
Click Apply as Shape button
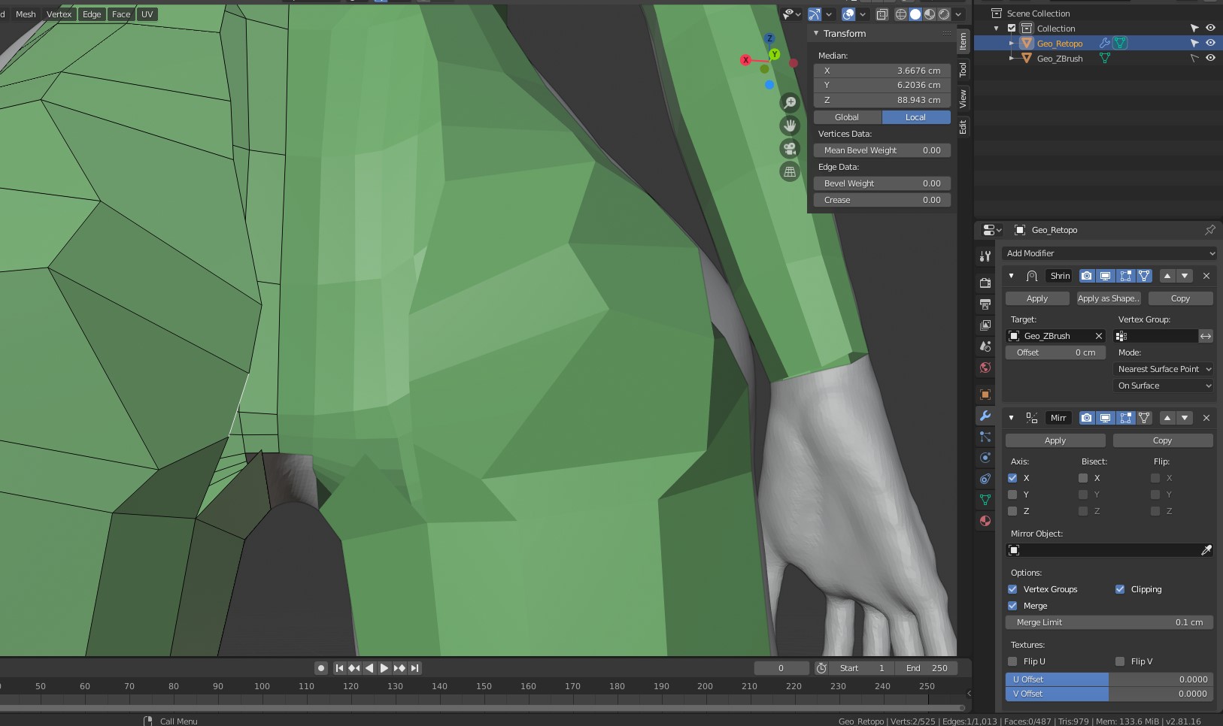point(1108,298)
